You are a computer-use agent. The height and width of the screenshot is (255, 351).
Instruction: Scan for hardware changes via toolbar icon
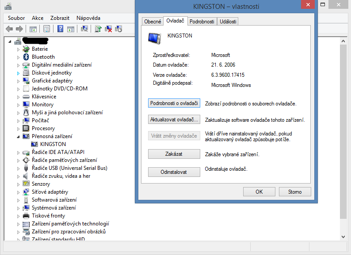84,29
